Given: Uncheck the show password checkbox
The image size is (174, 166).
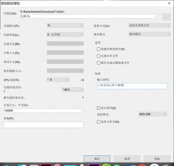Looking at the screenshot, I should coord(99,108).
